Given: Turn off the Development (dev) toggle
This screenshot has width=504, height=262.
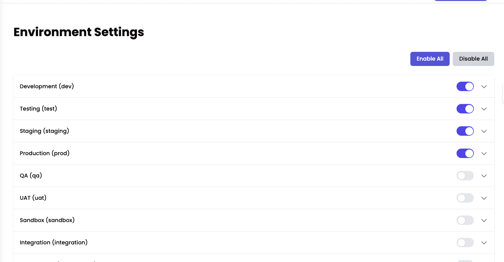Looking at the screenshot, I should (x=465, y=86).
